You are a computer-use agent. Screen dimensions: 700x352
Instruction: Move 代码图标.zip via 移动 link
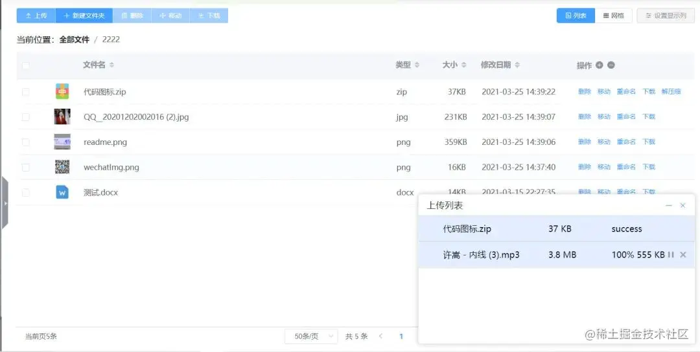(604, 91)
